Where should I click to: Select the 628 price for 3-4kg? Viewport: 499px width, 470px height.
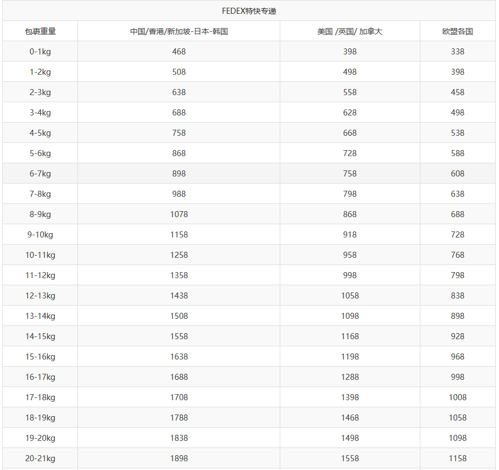tap(350, 113)
